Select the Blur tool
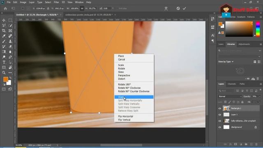This screenshot has height=148, width=263. pos(10,52)
